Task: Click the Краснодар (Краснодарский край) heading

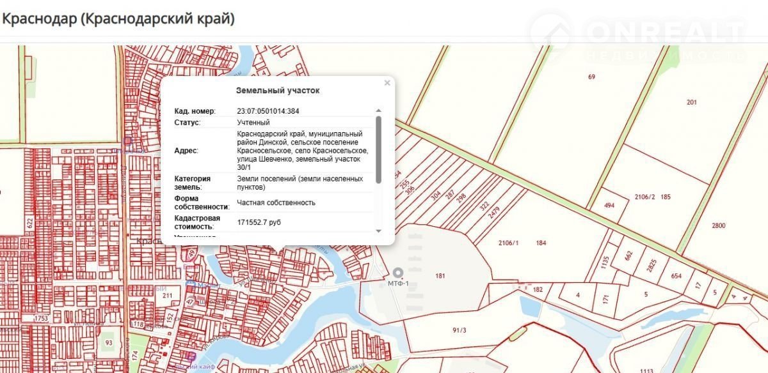Action: [x=118, y=19]
